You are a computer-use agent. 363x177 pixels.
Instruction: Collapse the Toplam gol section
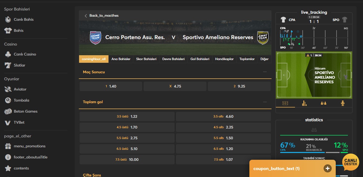(265, 102)
